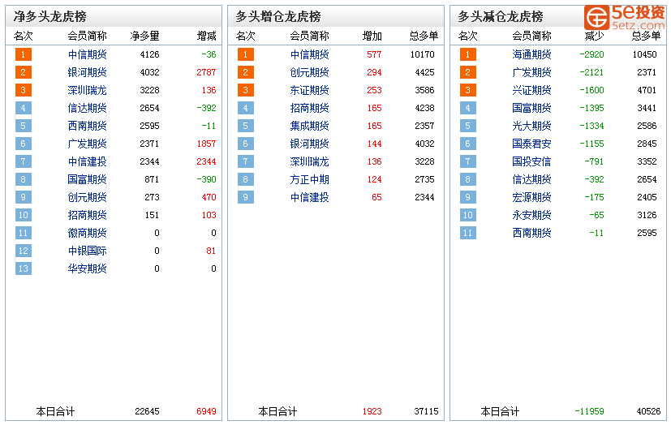This screenshot has width=671, height=425.
Task: Open the 永安期货 member link
Action: coord(532,215)
